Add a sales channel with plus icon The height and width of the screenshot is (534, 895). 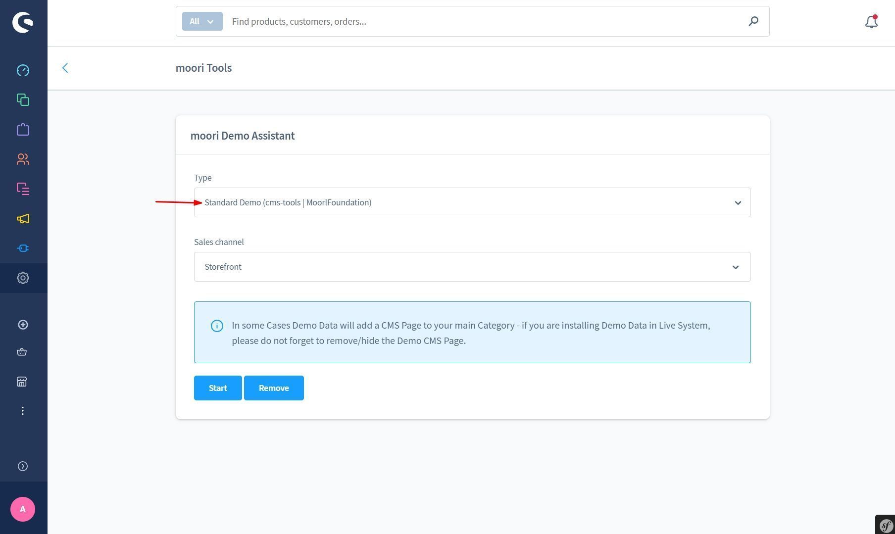coord(23,325)
